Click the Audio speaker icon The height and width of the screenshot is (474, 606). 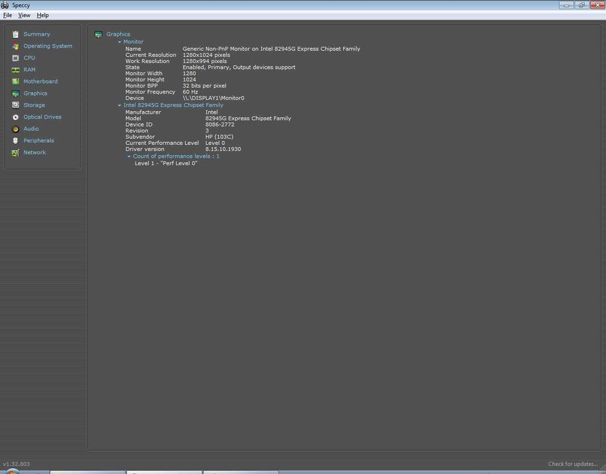pos(16,129)
